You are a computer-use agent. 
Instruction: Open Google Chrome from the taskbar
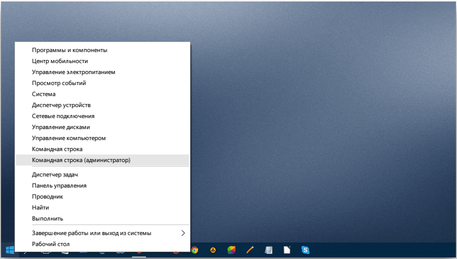(194, 250)
